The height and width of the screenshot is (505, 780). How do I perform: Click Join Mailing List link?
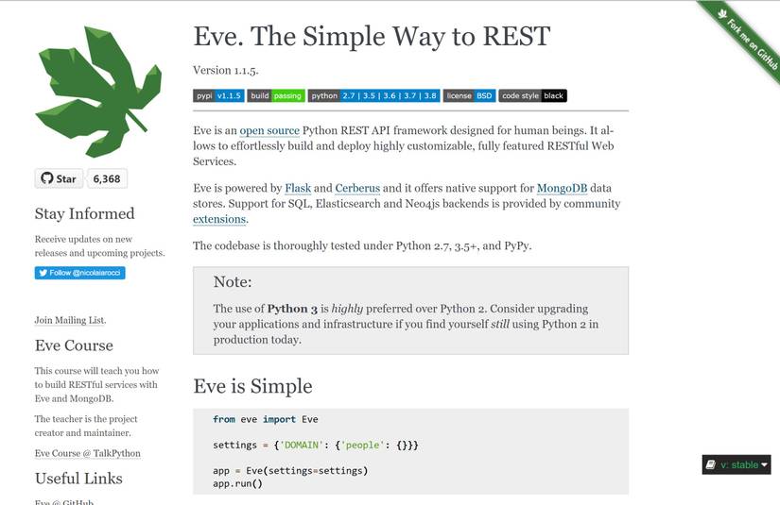click(70, 320)
